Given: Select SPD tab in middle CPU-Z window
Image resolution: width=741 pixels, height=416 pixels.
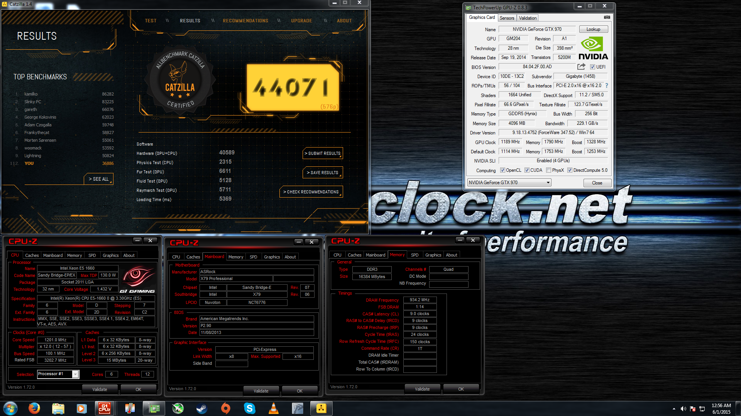Looking at the screenshot, I should [253, 257].
